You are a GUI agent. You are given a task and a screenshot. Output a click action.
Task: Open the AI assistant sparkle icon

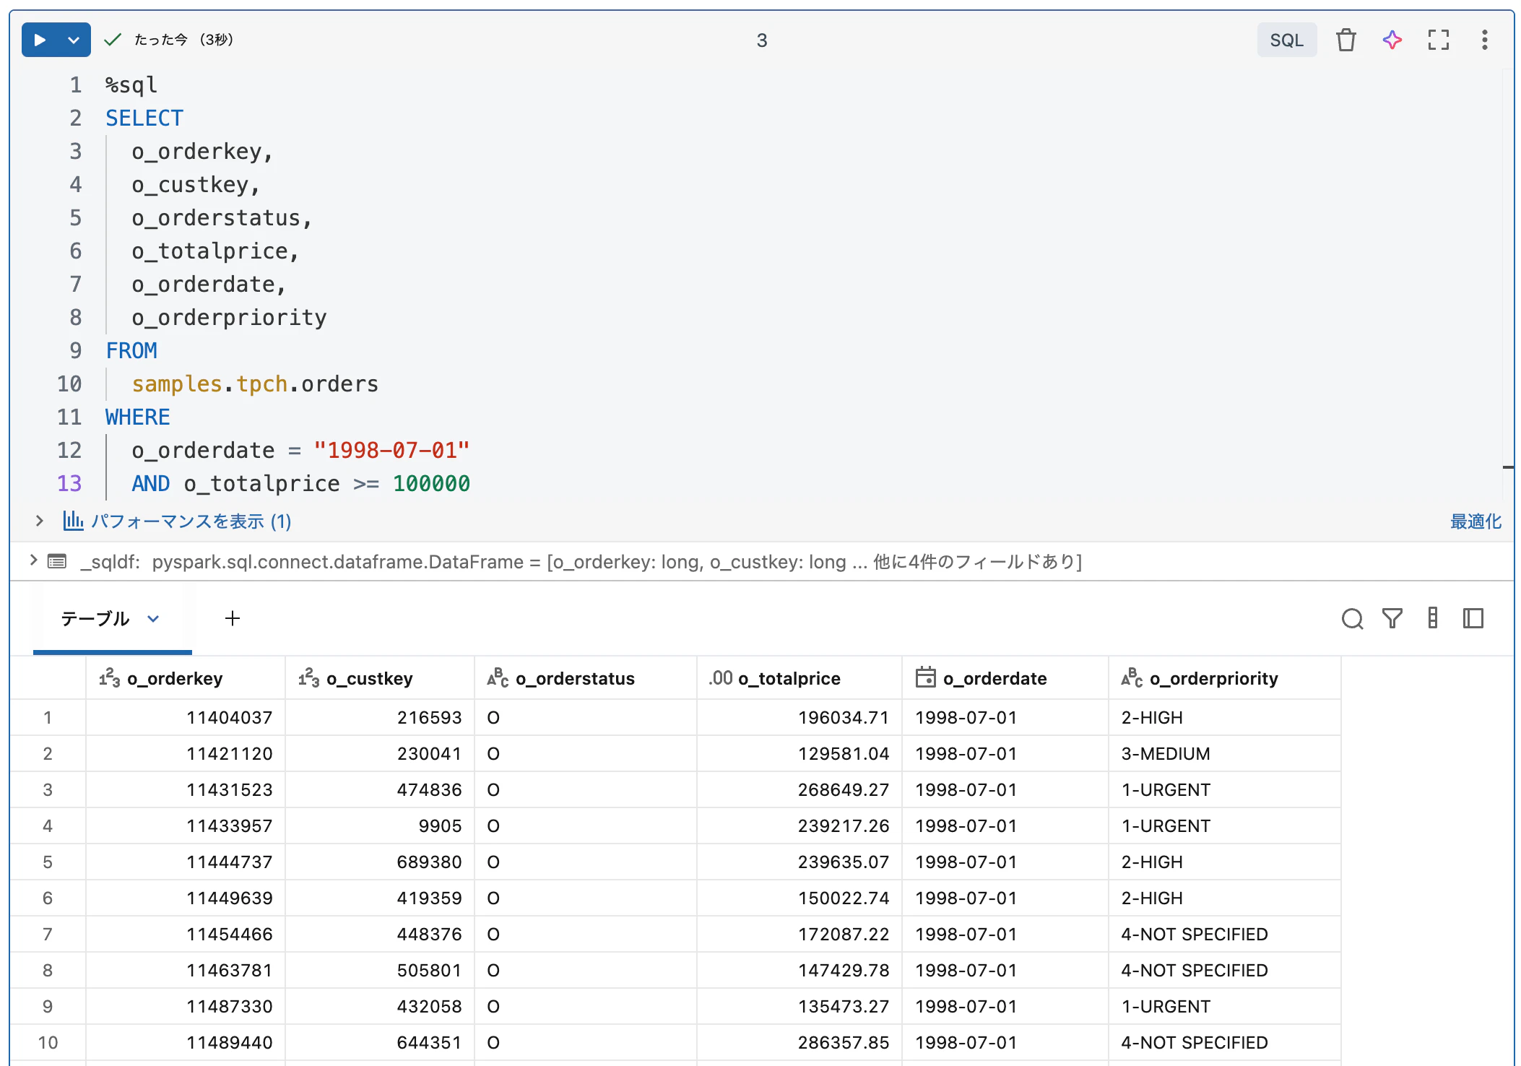coord(1392,40)
